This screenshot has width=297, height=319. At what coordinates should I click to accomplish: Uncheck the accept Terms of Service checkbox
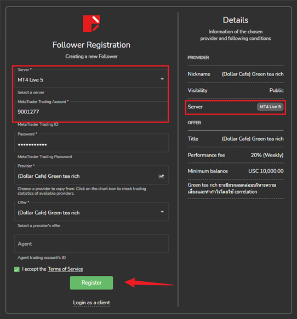[16, 269]
